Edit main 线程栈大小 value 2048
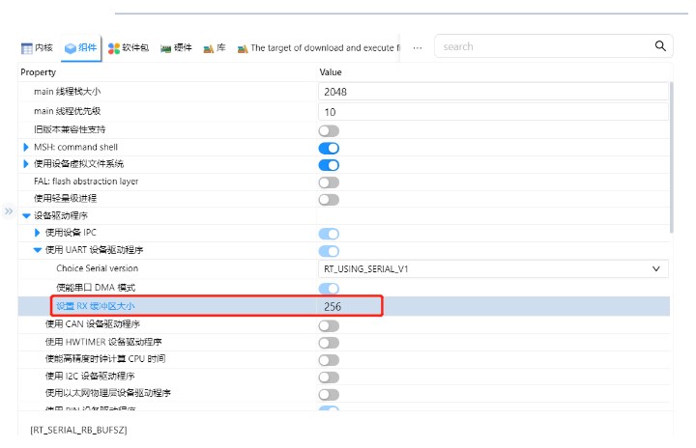 click(x=493, y=92)
